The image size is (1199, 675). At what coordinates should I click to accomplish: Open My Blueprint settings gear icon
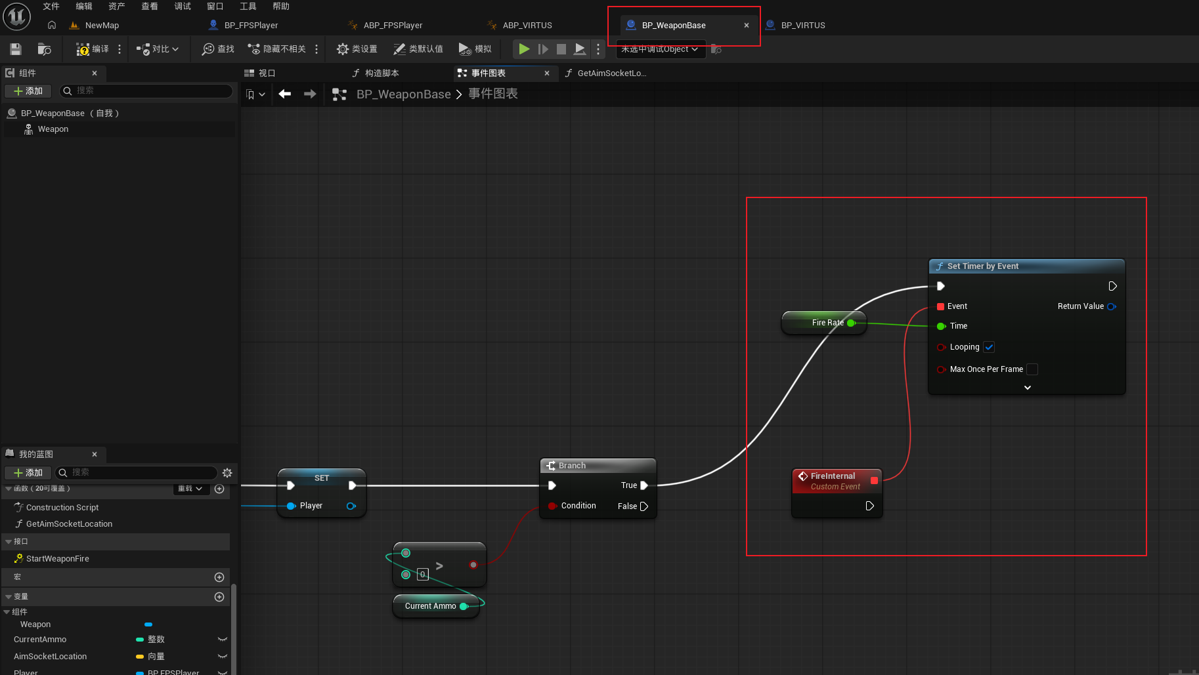pos(227,473)
